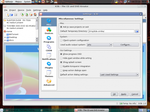Screen dimensions: 150x112
Task: Select the Misc settings section
Action: pyautogui.click(x=49, y=22)
